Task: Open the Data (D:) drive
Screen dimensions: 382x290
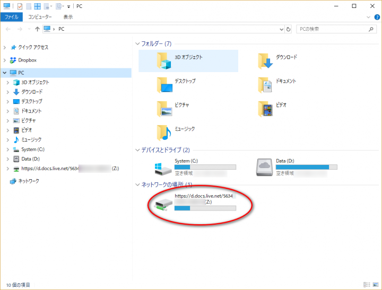Action: pos(265,168)
